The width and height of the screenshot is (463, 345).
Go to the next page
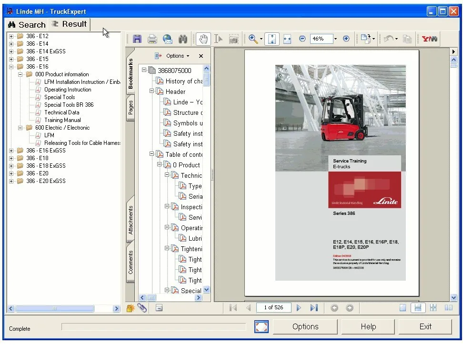pyautogui.click(x=299, y=308)
